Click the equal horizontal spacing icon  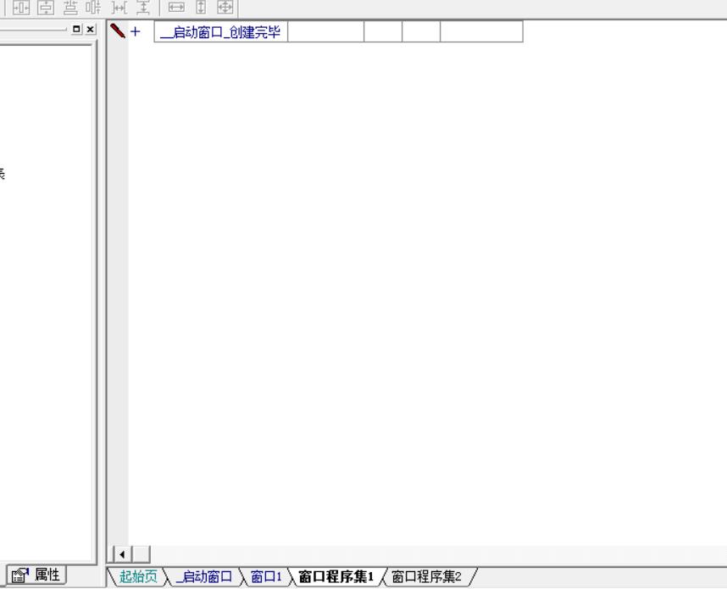[x=119, y=8]
